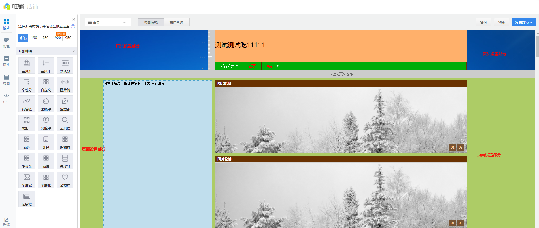Screen dimensions: 539x228
Task: Select the 充值中 recharge module
Action: tap(46, 123)
